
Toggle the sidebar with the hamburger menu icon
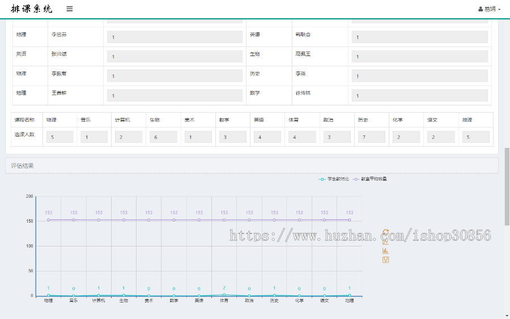click(x=70, y=9)
